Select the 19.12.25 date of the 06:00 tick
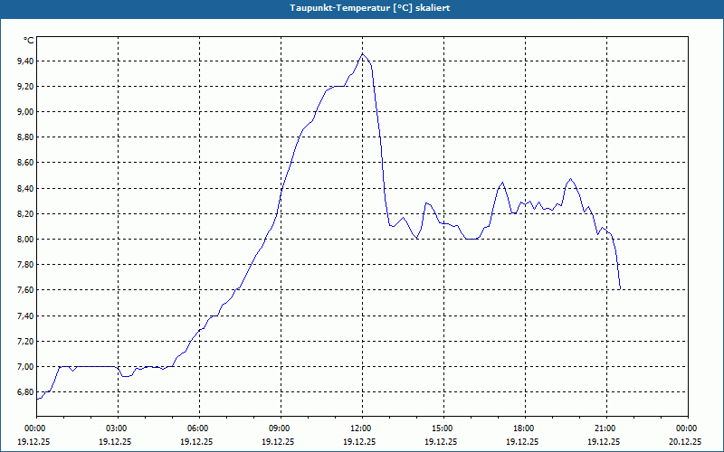The height and width of the screenshot is (452, 724). [196, 441]
